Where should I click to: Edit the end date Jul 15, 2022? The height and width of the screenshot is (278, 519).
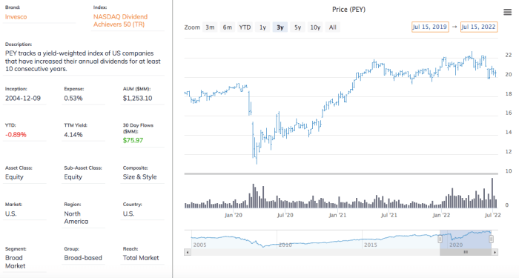pos(479,27)
